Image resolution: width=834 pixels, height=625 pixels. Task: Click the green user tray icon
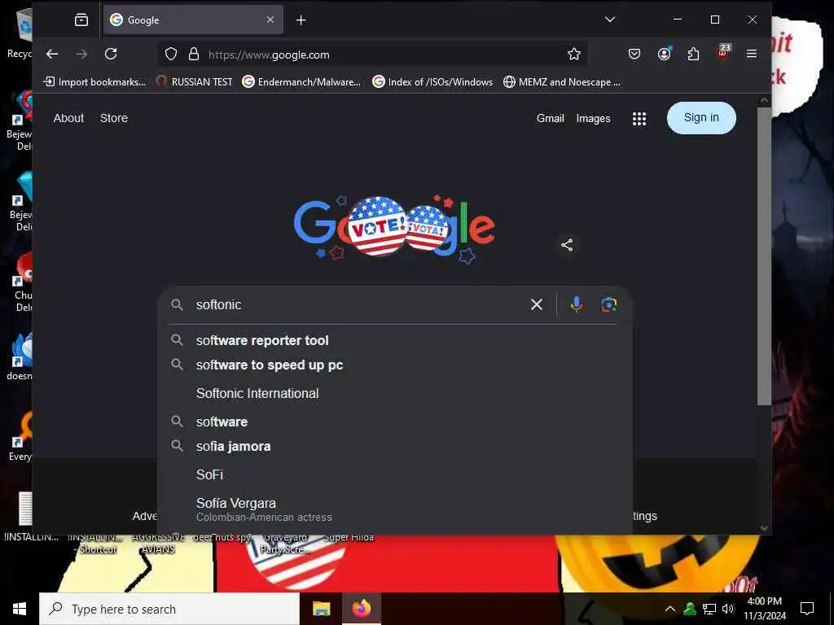click(x=690, y=609)
